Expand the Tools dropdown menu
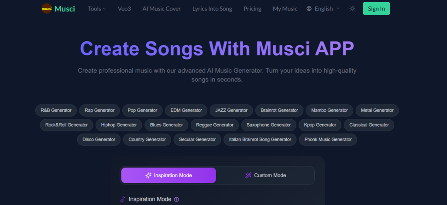This screenshot has width=447, height=205. 96,9
